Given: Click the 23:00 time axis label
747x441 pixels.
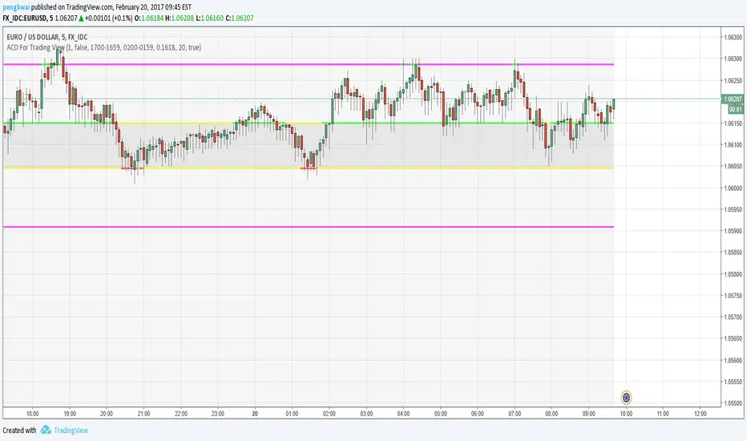Looking at the screenshot, I should 218,414.
